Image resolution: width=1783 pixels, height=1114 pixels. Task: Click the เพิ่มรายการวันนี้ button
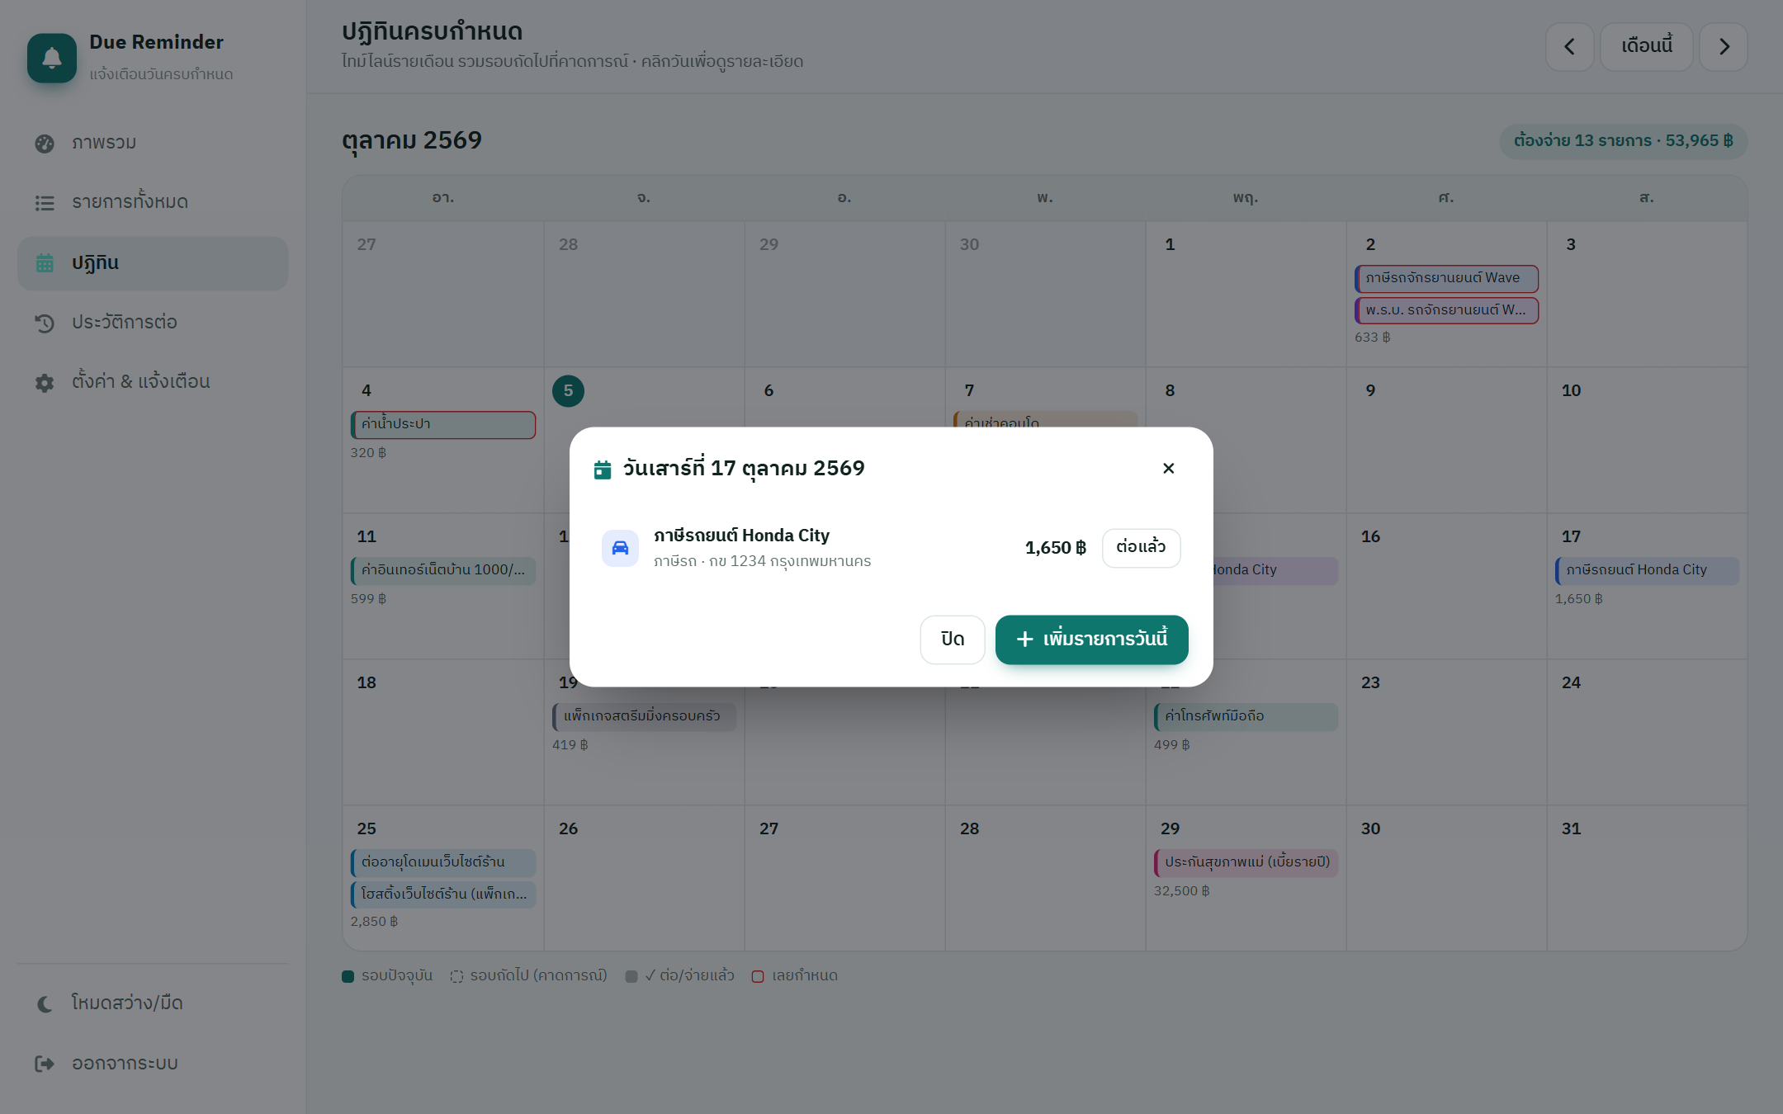pyautogui.click(x=1091, y=640)
